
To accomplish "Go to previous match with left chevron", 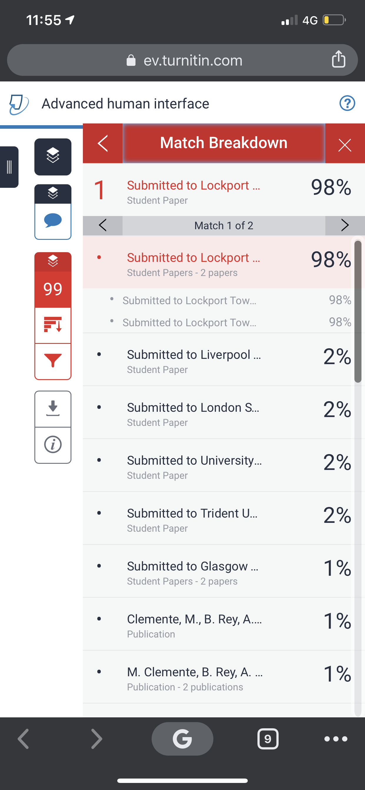I will click(x=103, y=225).
